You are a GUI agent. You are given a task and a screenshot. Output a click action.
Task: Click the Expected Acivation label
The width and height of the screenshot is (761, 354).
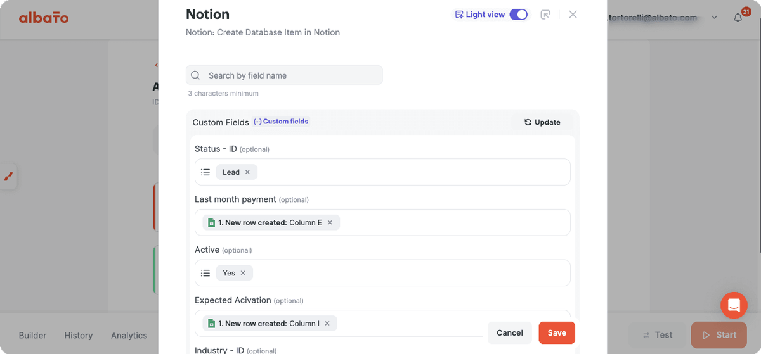233,300
